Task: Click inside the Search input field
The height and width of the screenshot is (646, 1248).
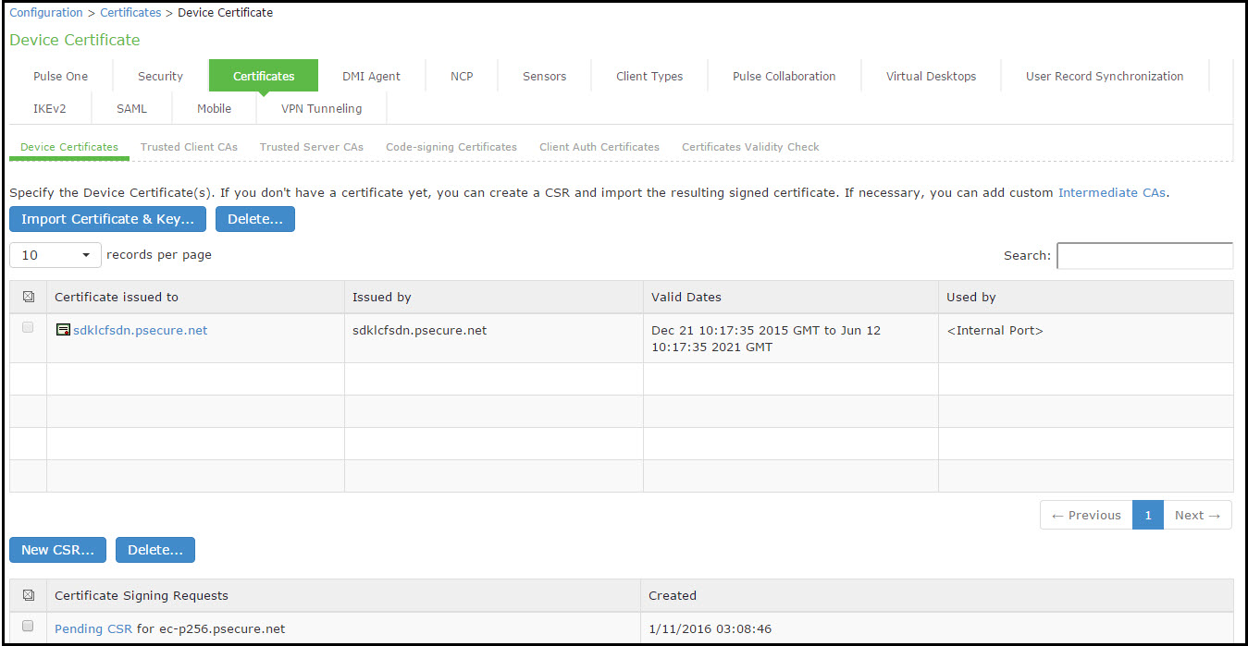Action: pos(1144,255)
